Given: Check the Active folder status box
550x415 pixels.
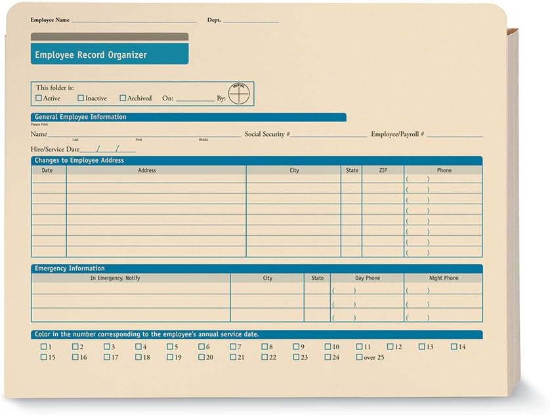Looking at the screenshot, I should 39,98.
